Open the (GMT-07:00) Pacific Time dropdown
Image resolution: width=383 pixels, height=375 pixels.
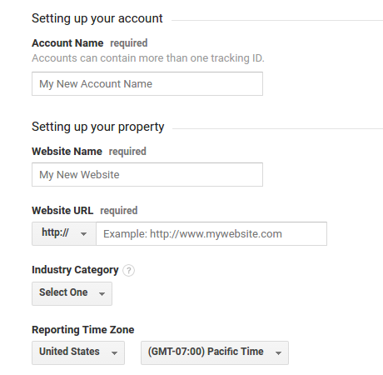coord(215,352)
